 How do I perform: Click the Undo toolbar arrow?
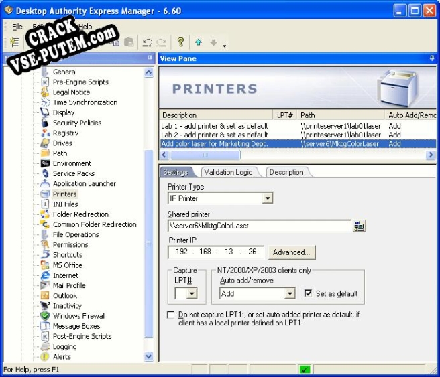click(148, 42)
